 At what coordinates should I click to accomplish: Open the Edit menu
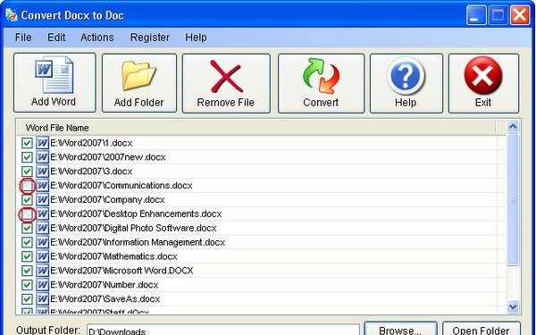coord(56,38)
